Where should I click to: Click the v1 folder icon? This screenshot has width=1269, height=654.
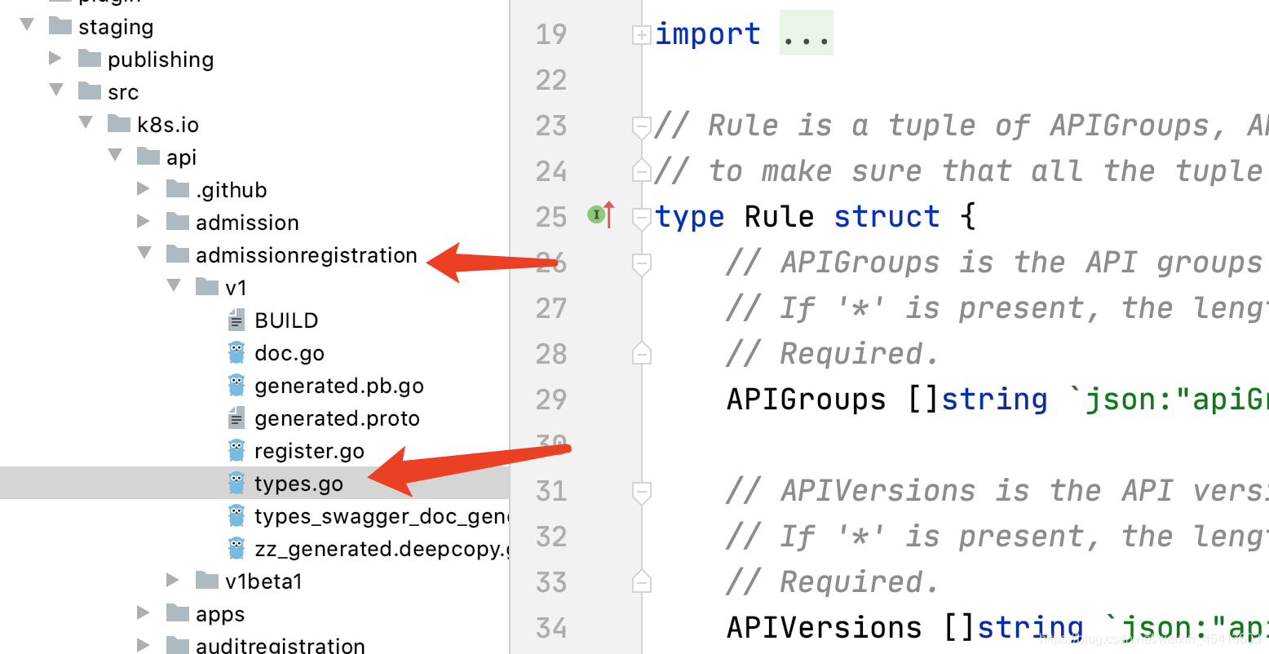(x=207, y=287)
